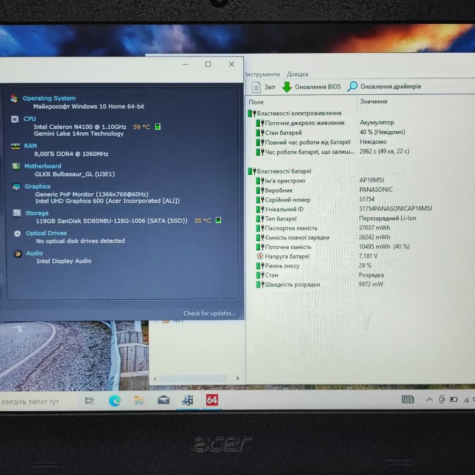This screenshot has width=475, height=475.
Task: Click the left scroll arrow in AIDA64 tree
Action: click(155, 378)
